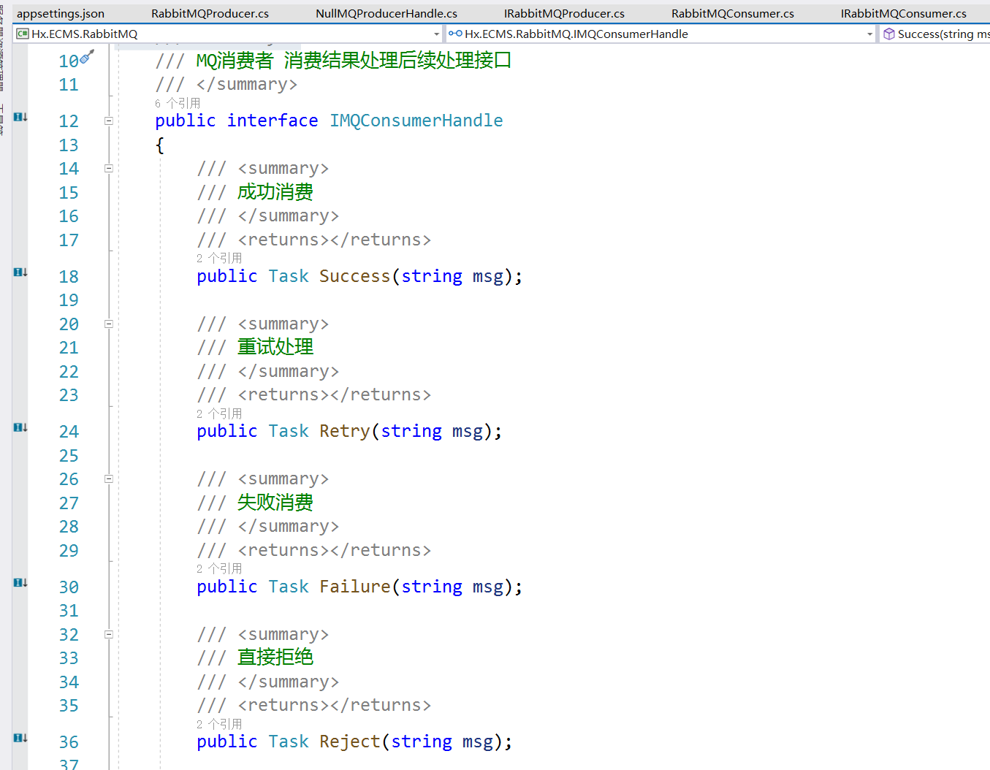Switch to the appsettings.json tab
The image size is (990, 770).
pos(61,14)
